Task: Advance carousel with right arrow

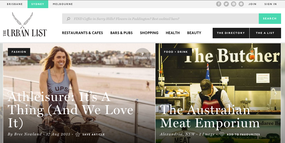Action: pos(276,93)
